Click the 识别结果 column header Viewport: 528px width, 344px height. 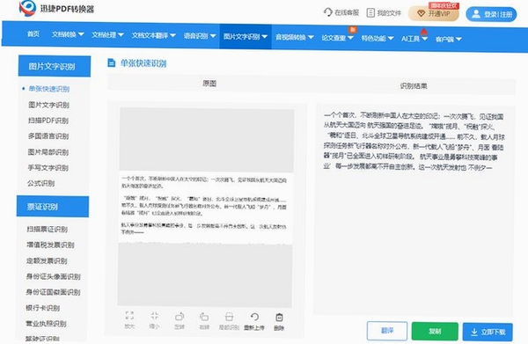(x=414, y=86)
